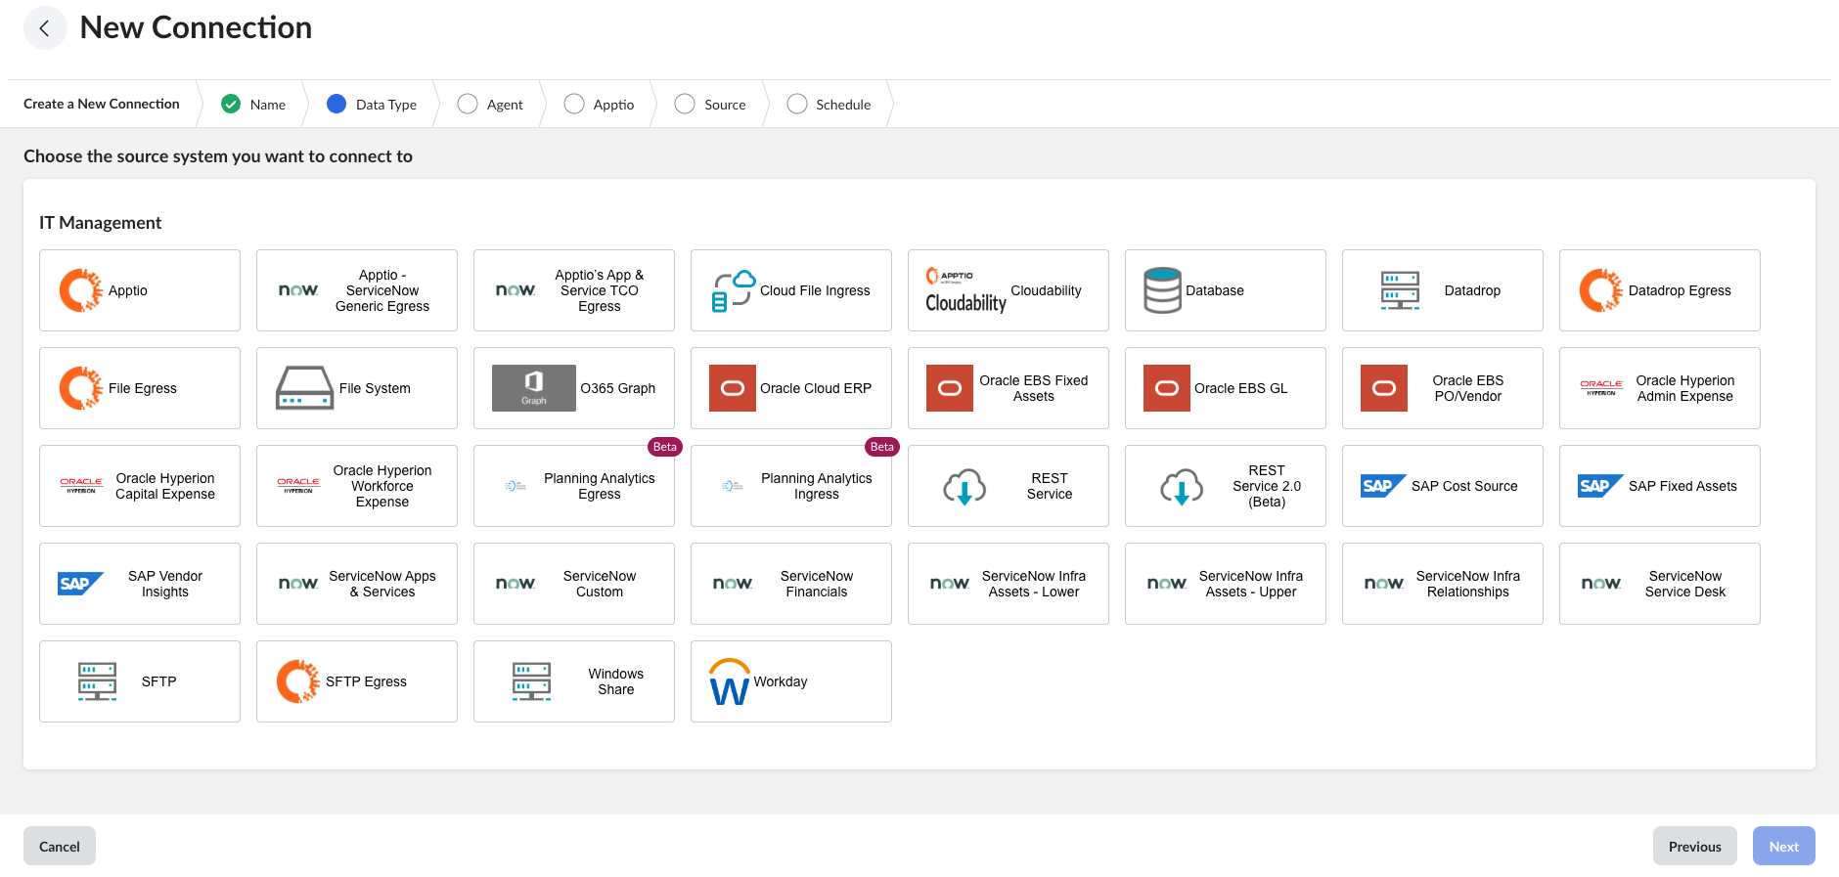
Task: Click the back arrow beside New Connection
Action: pyautogui.click(x=45, y=27)
